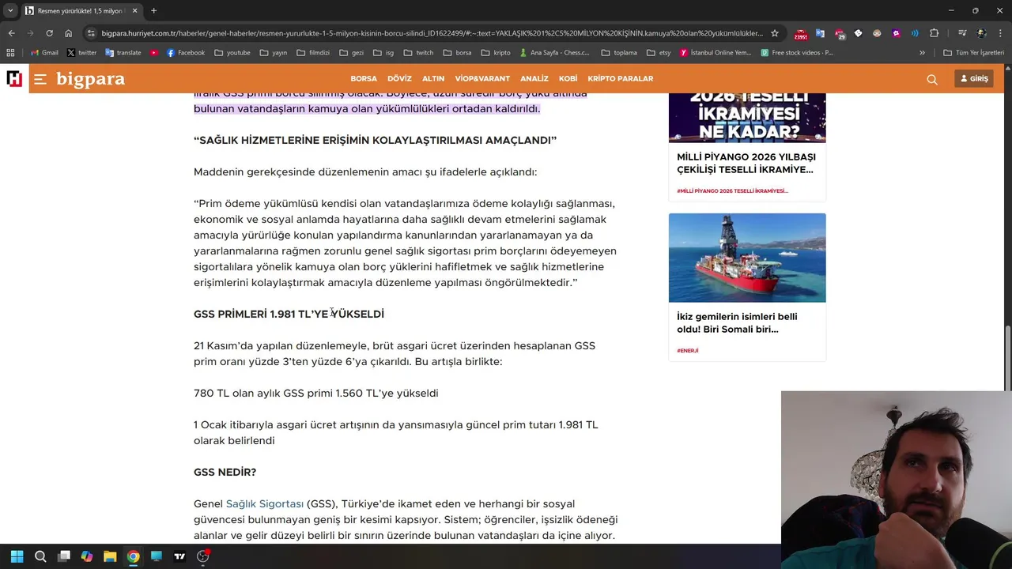Go back with the browser back arrow
Viewport: 1012px width, 569px height.
[11, 33]
